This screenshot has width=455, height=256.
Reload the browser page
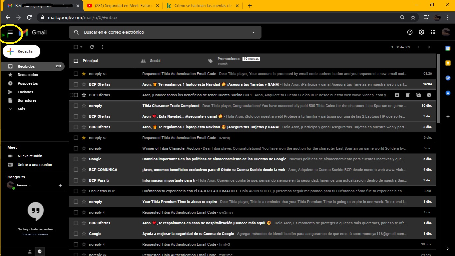(29, 17)
